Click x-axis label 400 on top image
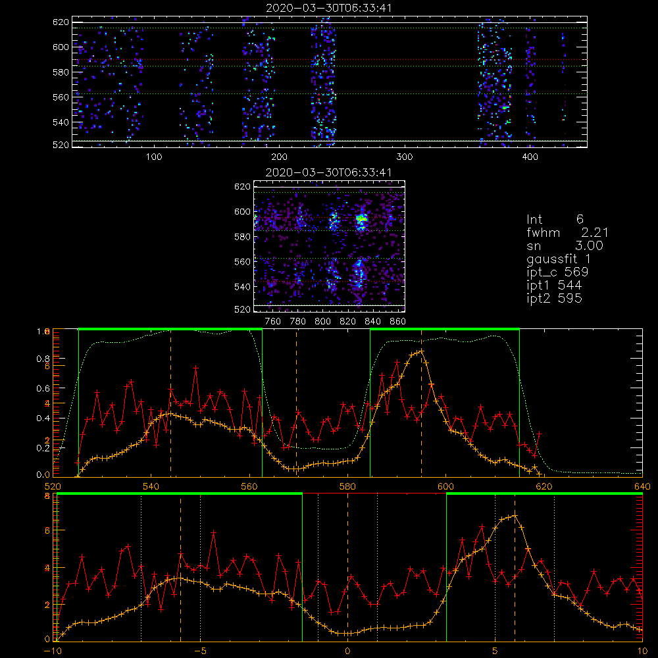Viewport: 658px width, 658px height. tap(530, 157)
